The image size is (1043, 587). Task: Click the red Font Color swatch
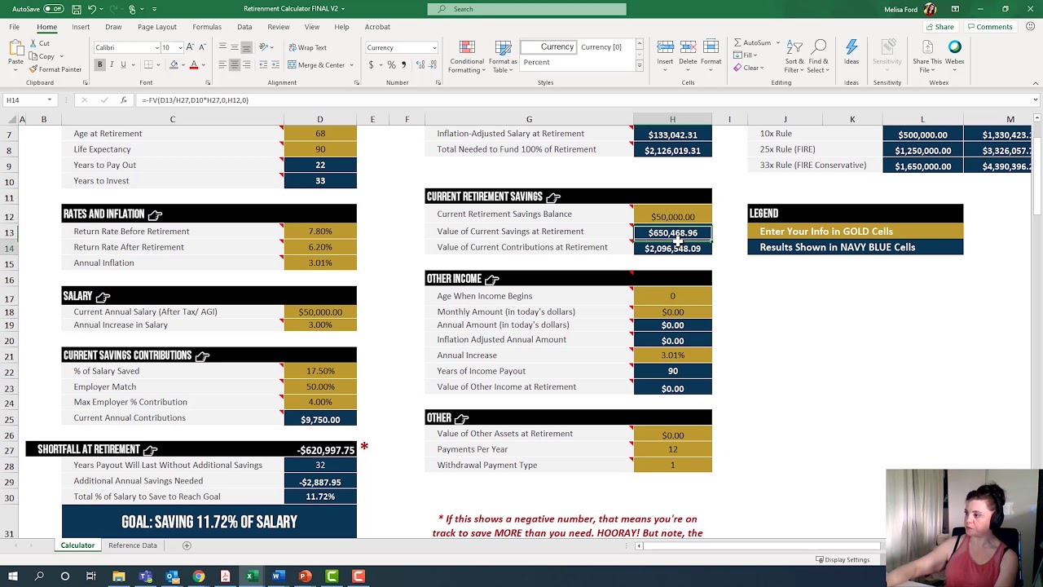pos(194,65)
